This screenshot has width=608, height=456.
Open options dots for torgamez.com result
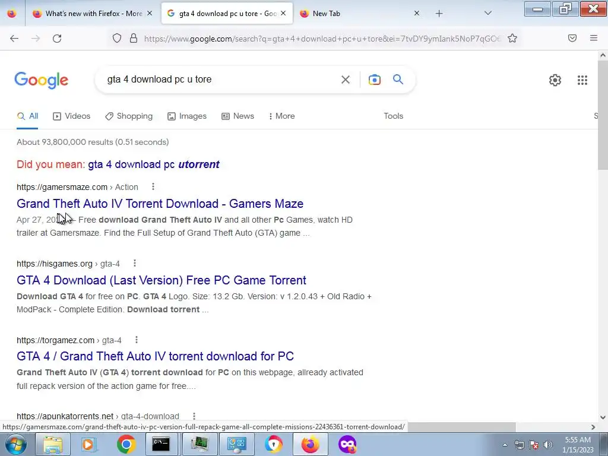137,340
